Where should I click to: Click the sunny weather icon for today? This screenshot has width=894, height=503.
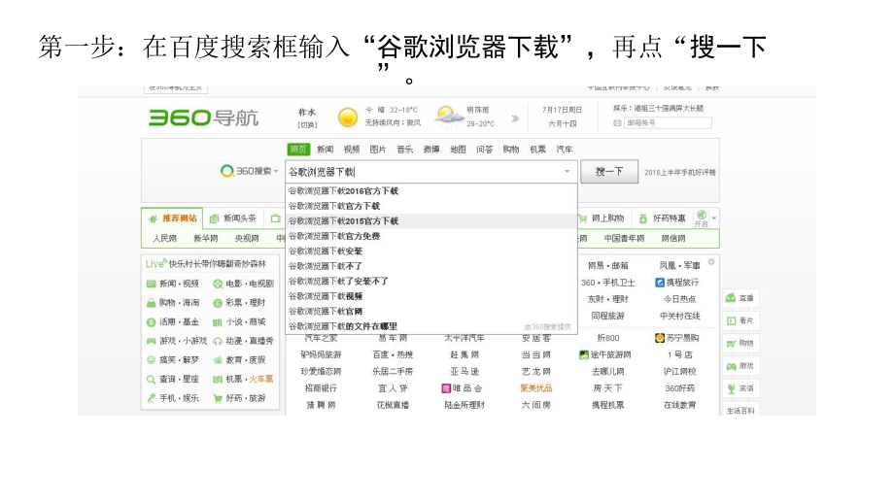(x=347, y=117)
